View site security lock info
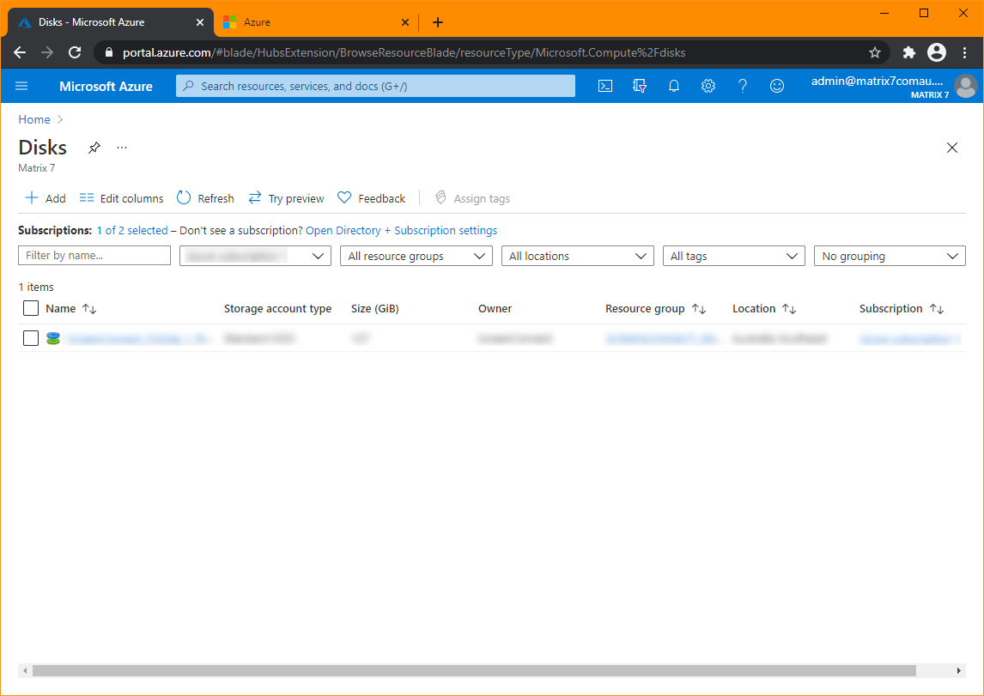The width and height of the screenshot is (984, 696). tap(108, 52)
